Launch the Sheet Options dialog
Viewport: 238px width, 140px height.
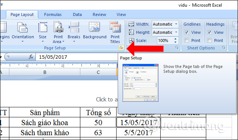224,48
